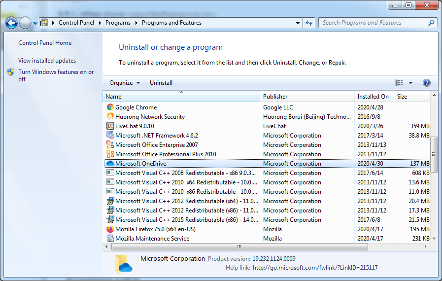Open the Organize menu
Viewport: 442px width, 281px height.
124,83
